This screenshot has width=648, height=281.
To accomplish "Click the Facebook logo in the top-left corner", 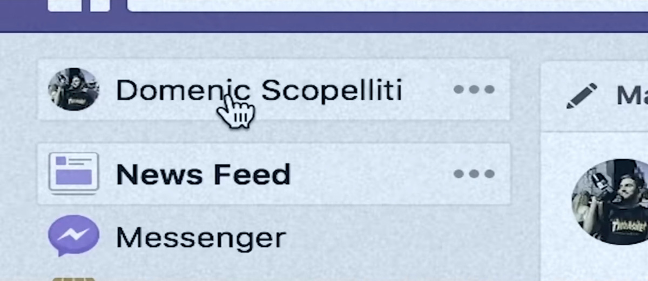I will [65, 5].
